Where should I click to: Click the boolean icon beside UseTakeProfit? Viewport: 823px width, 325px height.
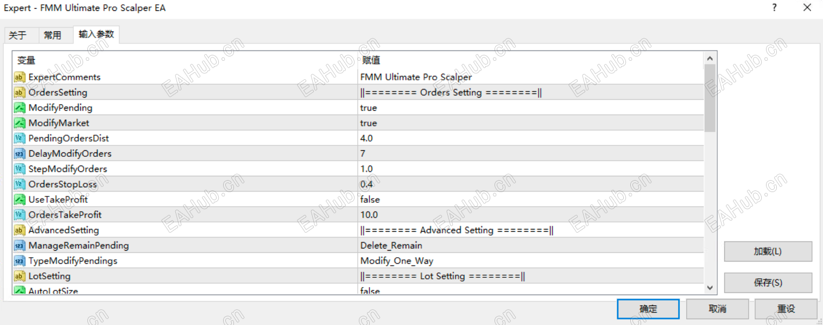click(x=20, y=199)
